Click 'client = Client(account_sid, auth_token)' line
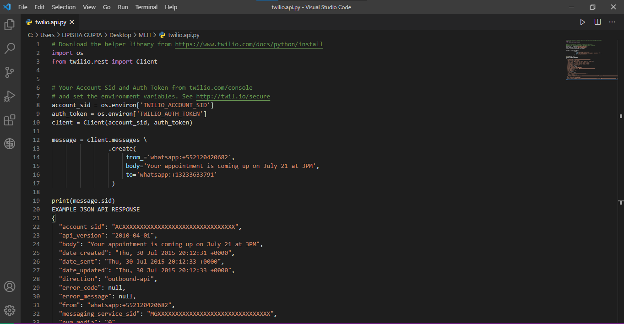The width and height of the screenshot is (624, 324). 122,123
